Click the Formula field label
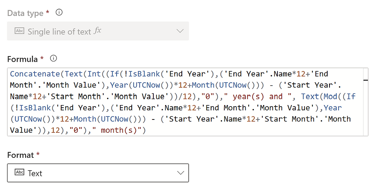The image size is (372, 190). click(x=22, y=59)
